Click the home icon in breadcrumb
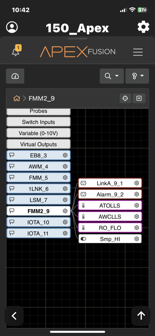 [x=17, y=98]
